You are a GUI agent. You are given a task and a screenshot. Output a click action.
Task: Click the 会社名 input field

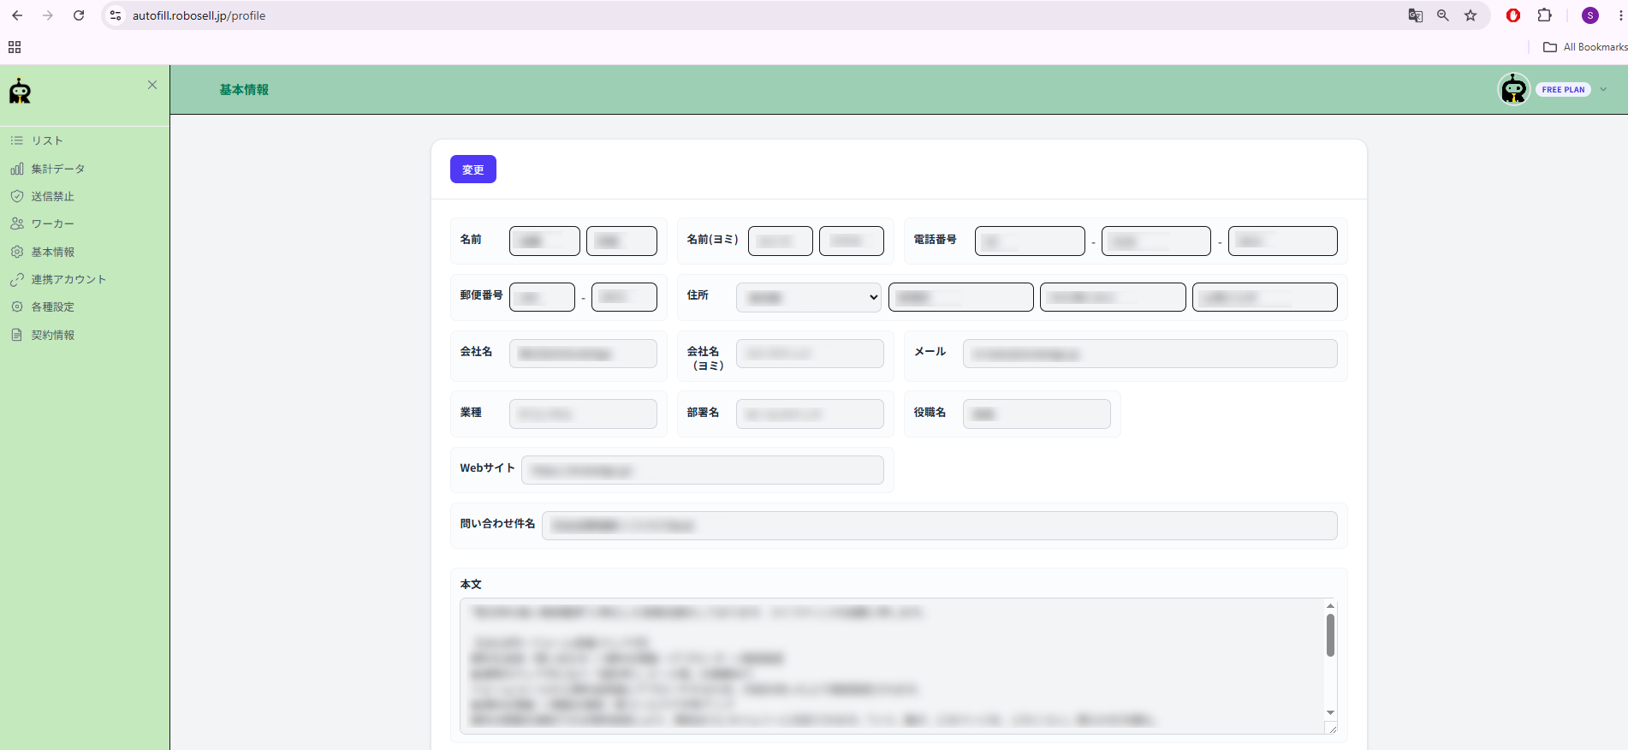[583, 354]
